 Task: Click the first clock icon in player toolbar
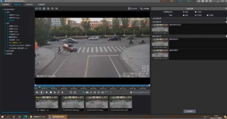[x=71, y=92]
